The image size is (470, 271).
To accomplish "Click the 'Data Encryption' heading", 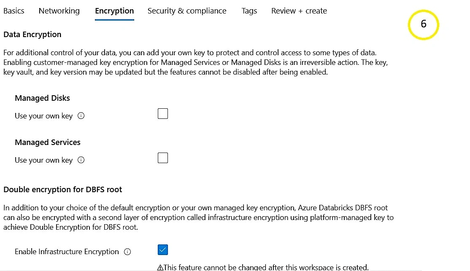I will [32, 35].
